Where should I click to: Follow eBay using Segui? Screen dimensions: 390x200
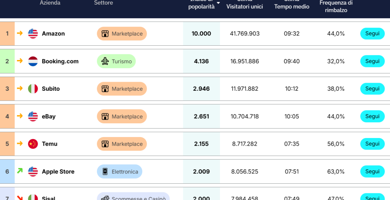(x=372, y=116)
